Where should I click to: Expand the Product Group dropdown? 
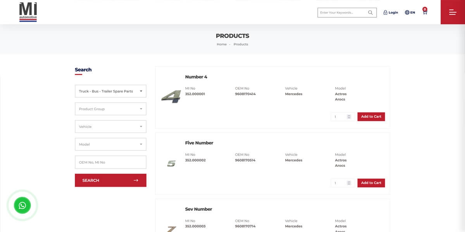[110, 109]
